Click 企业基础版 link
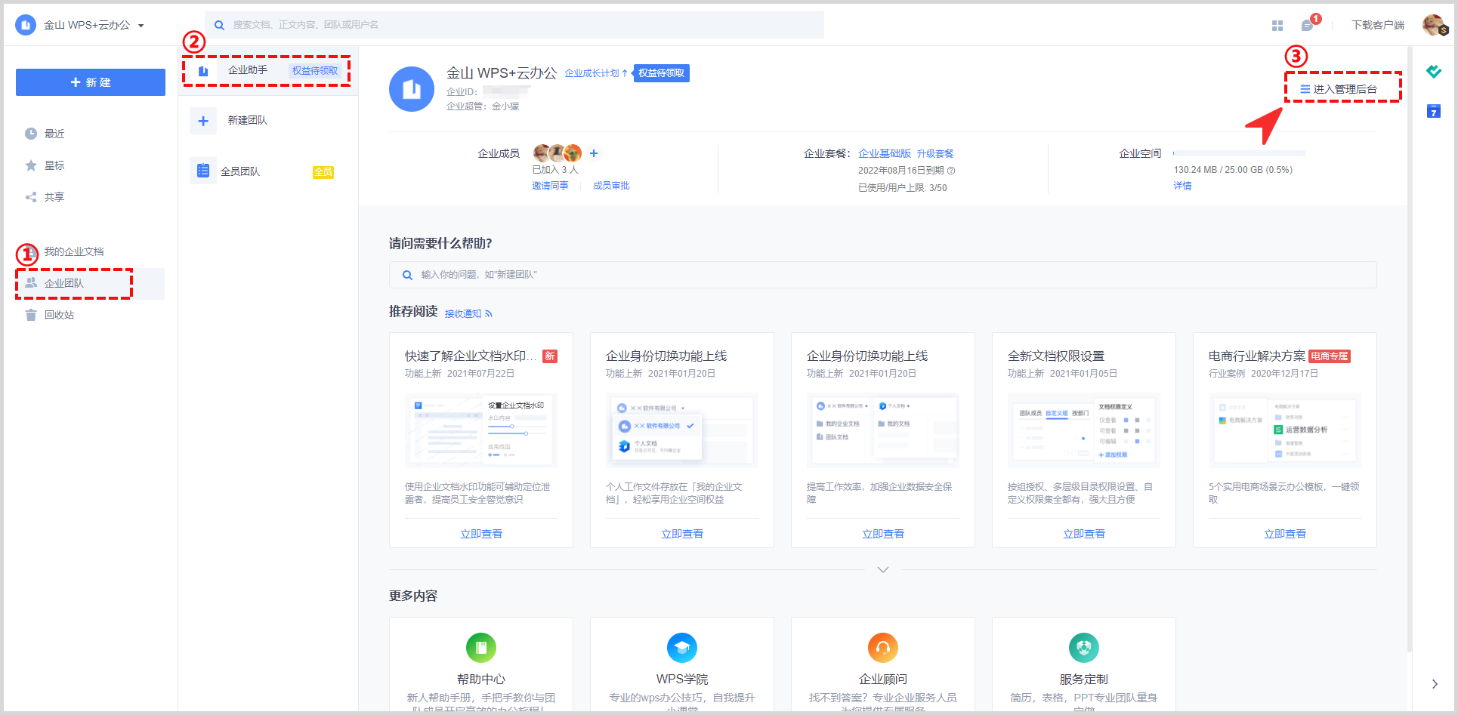This screenshot has width=1458, height=715. [885, 153]
